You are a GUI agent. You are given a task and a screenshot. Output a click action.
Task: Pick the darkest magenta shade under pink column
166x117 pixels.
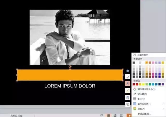pyautogui.click(x=153, y=77)
